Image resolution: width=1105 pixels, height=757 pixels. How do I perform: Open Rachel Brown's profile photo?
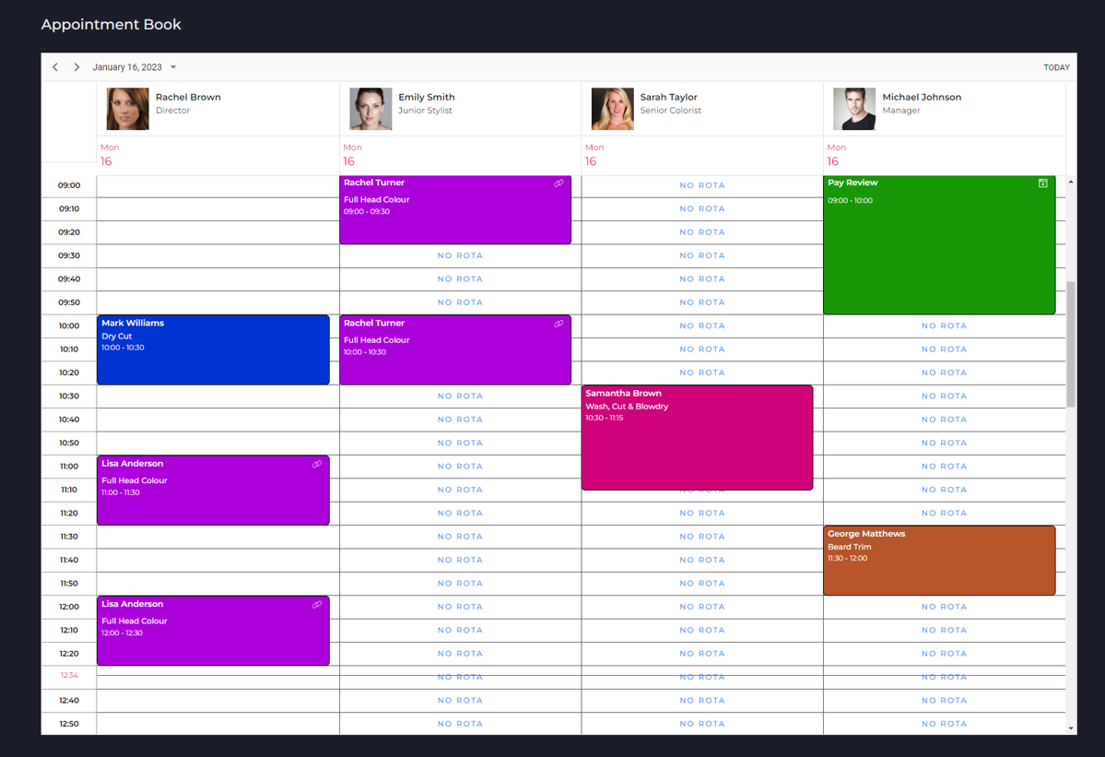pos(126,108)
